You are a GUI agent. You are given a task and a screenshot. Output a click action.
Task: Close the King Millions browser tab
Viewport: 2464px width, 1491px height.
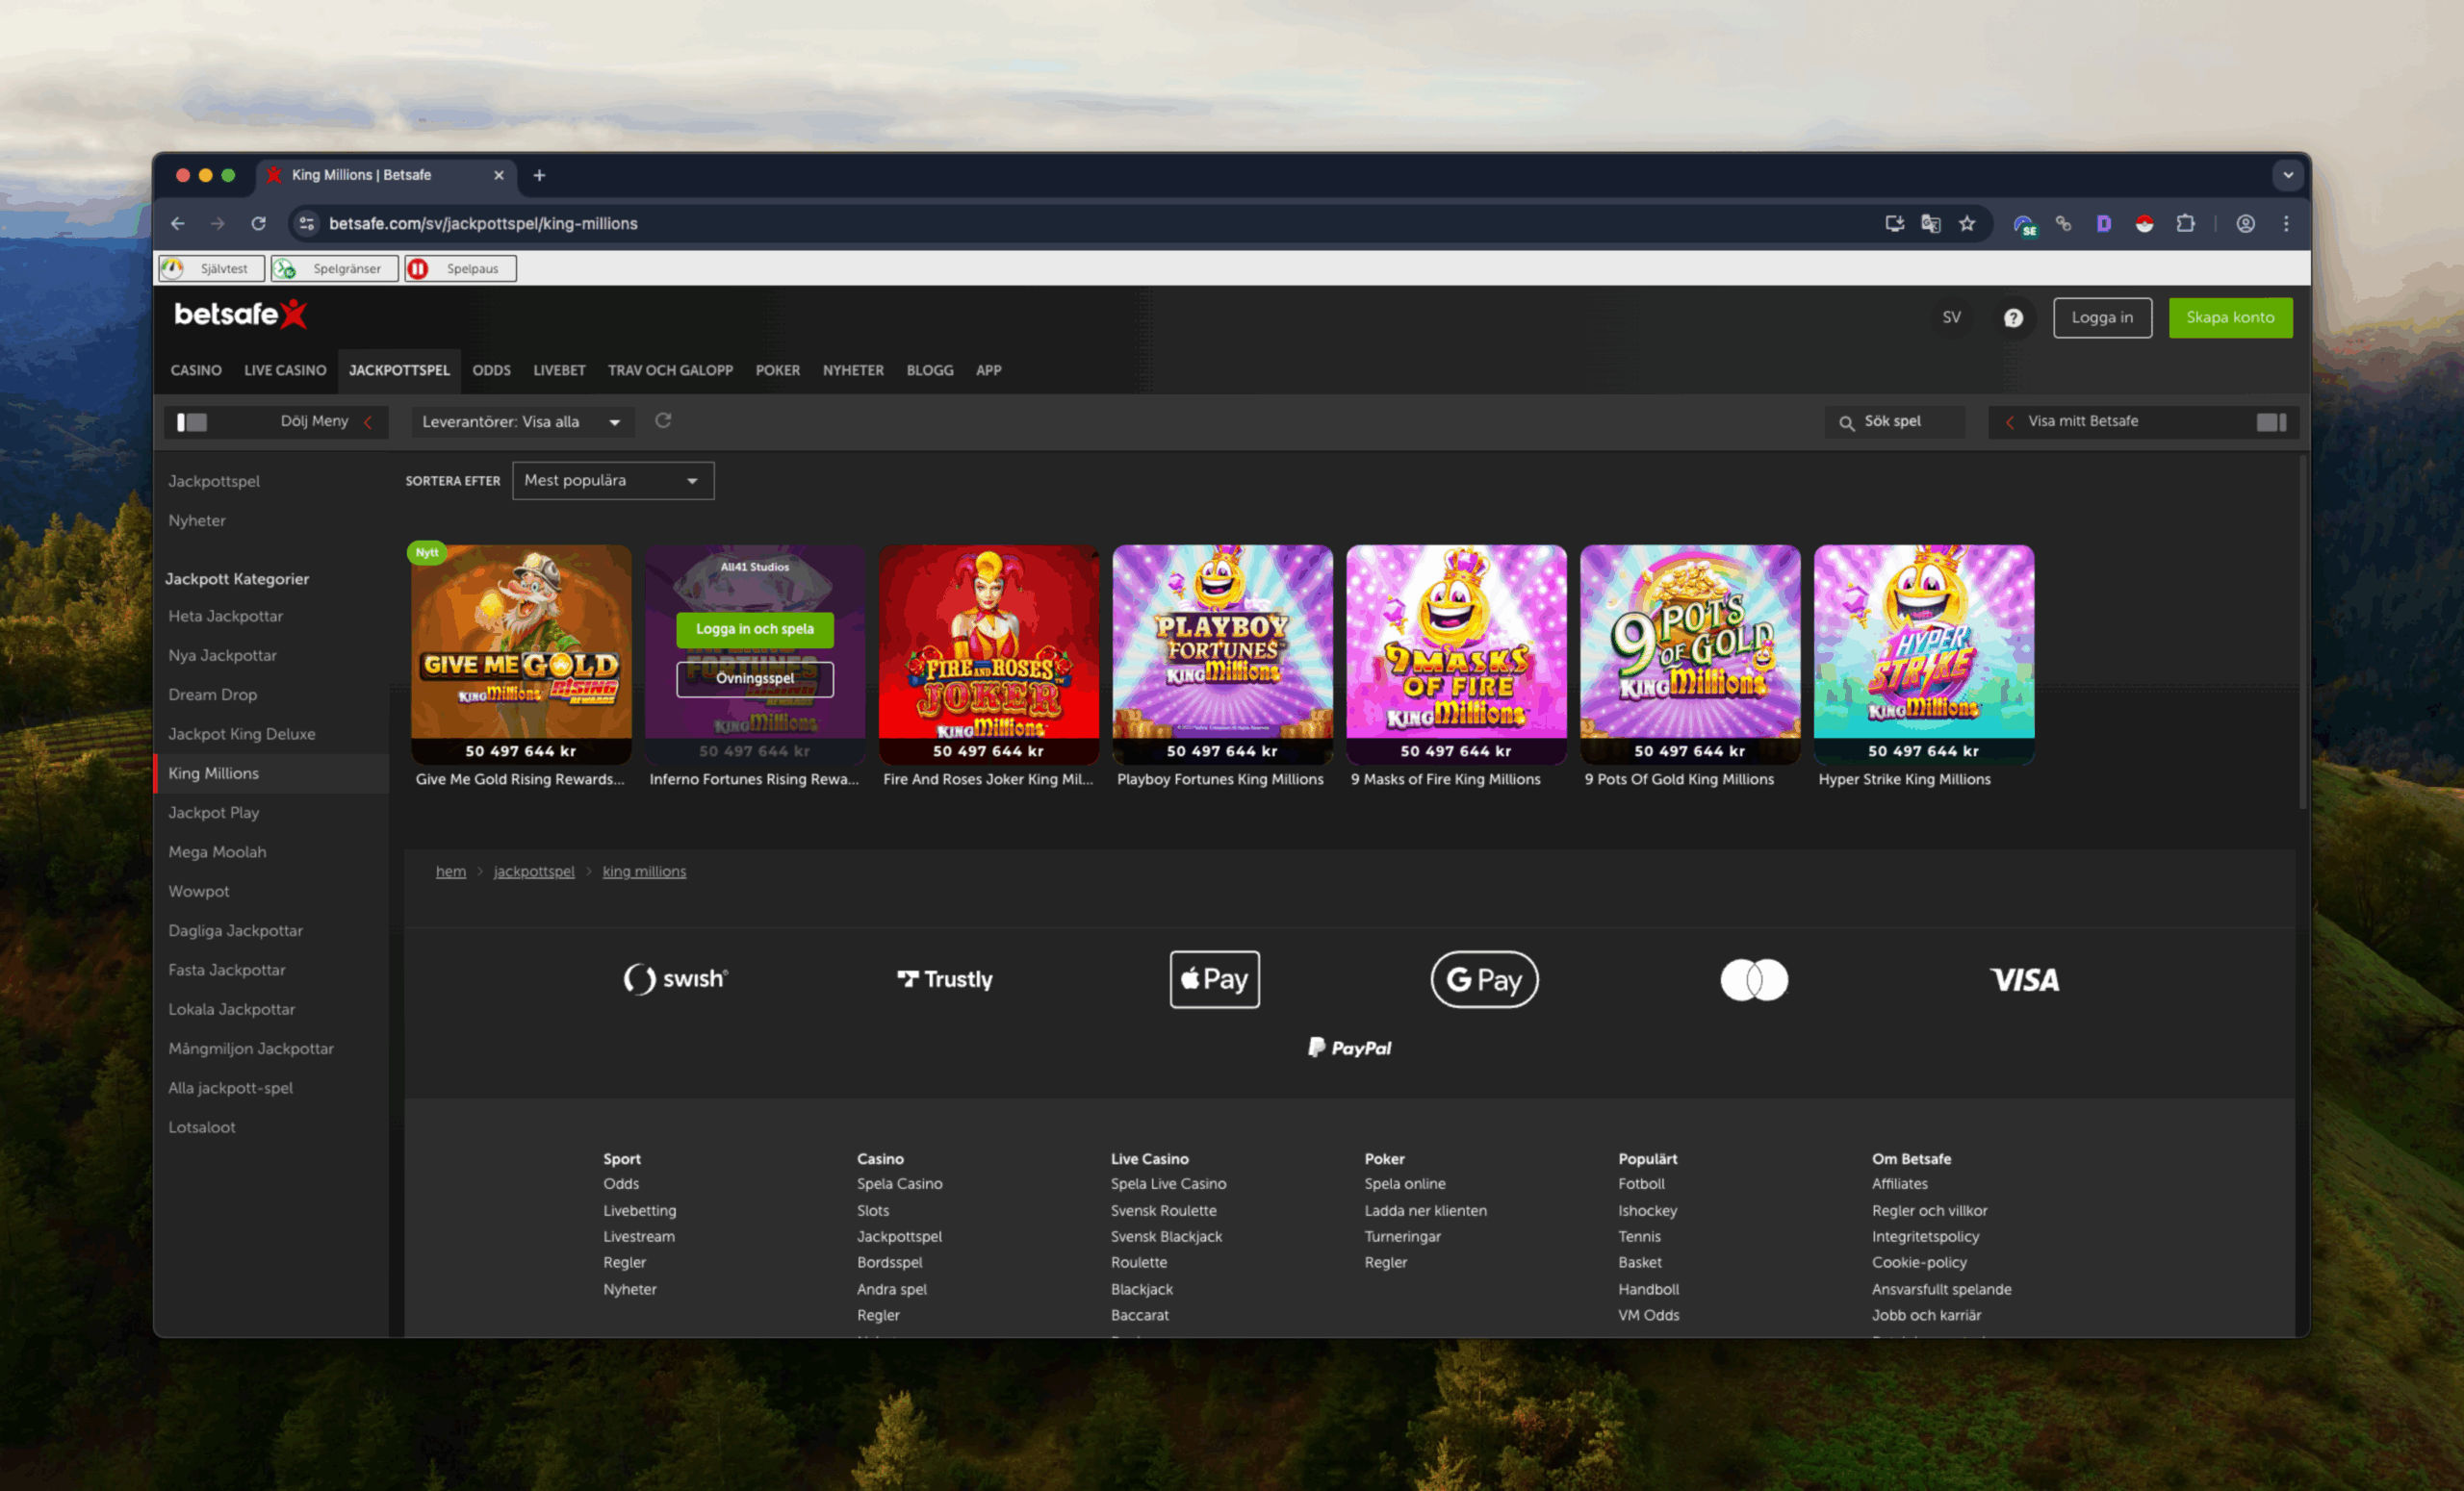point(498,176)
